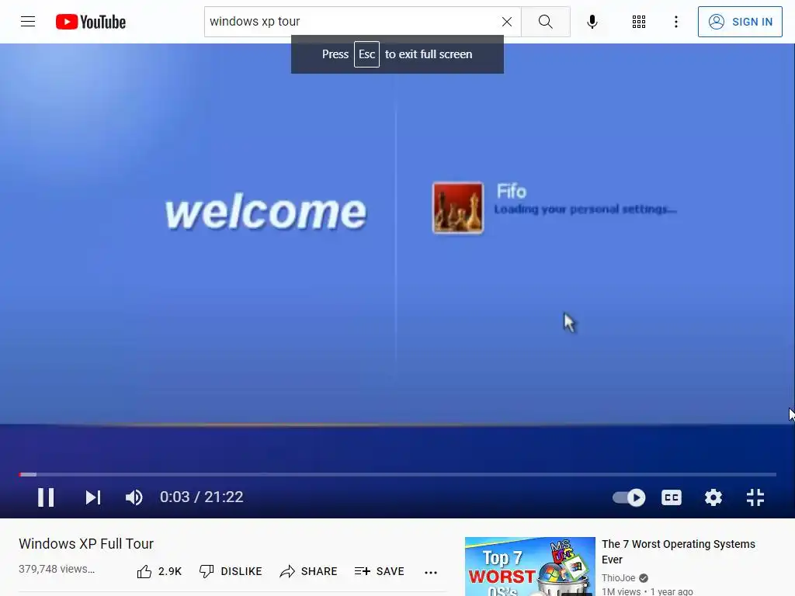Click the '379,748 views' text
795x596 pixels.
tap(57, 569)
